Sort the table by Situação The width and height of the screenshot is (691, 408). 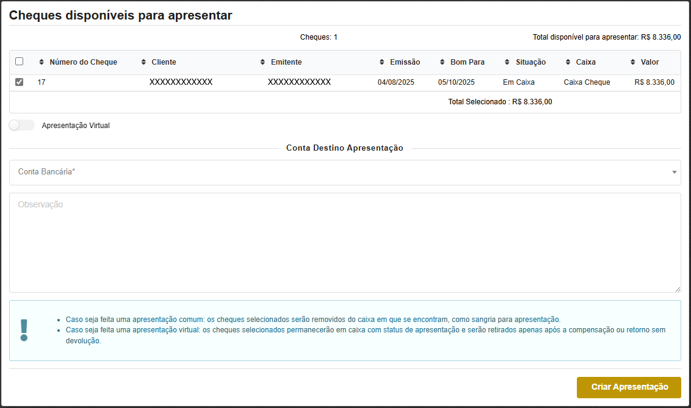[507, 62]
